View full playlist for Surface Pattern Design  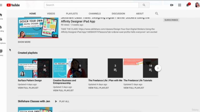28,88
